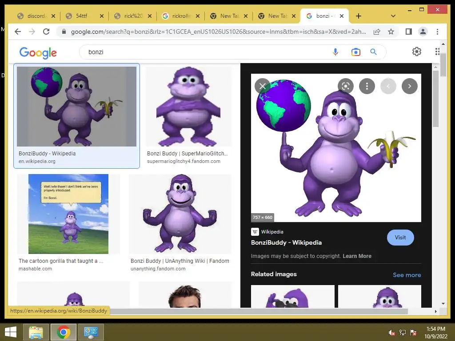Close the bonzi tab
The image size is (455, 341).
coord(342,16)
